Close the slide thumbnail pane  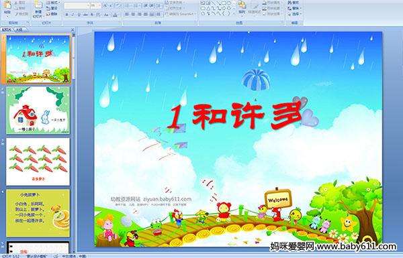tap(73, 30)
